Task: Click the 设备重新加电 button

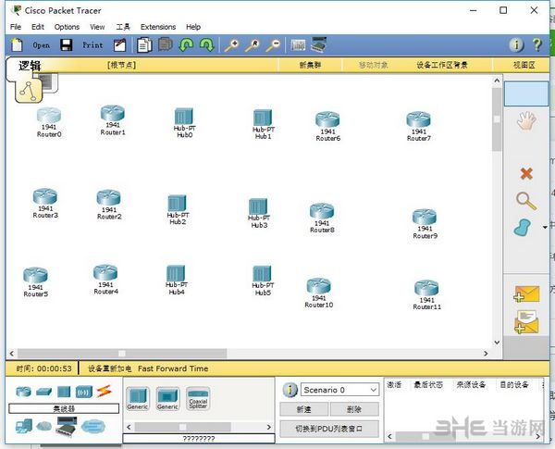Action: coord(109,368)
